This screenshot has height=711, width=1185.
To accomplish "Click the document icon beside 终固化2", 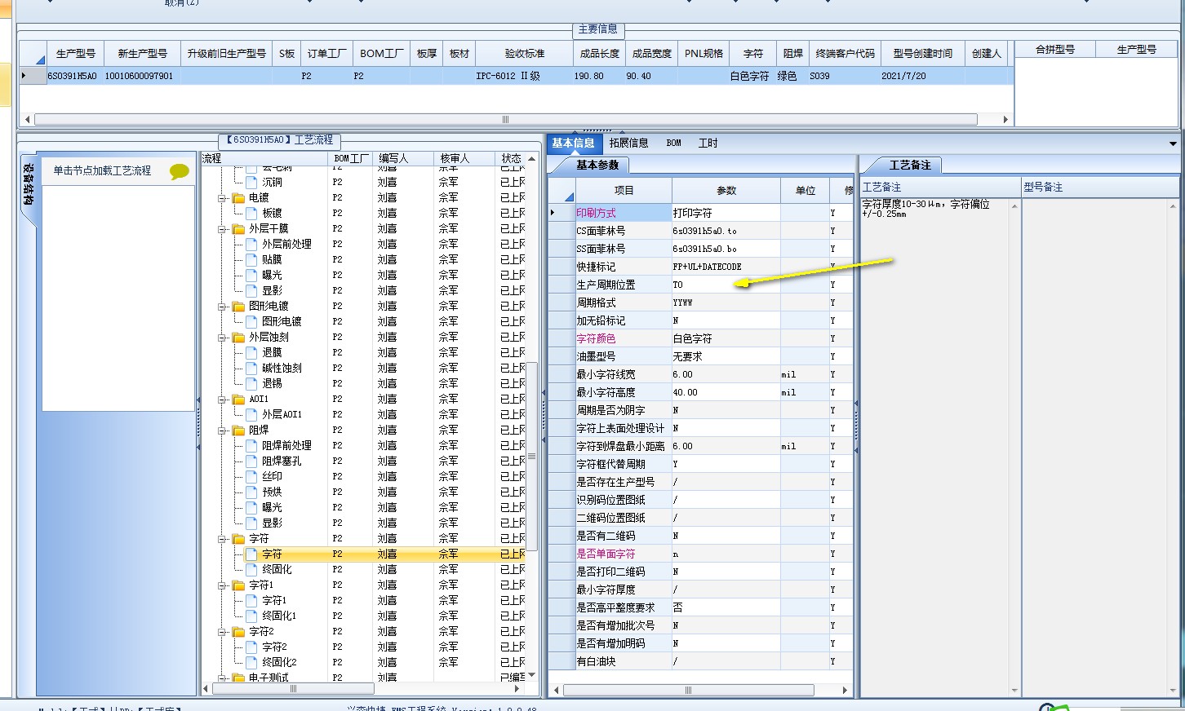I will [252, 663].
